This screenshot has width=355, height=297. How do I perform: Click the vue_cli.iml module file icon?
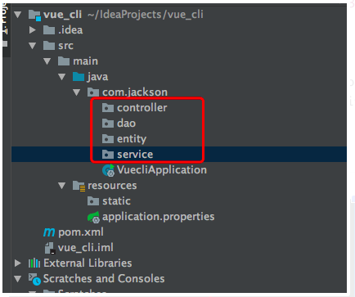tap(50, 248)
